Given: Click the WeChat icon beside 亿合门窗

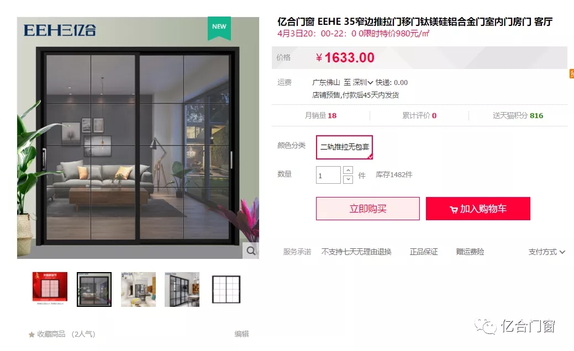Looking at the screenshot, I should pos(486,326).
